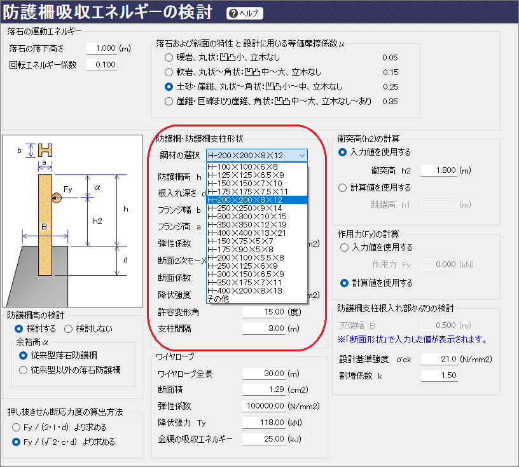Select 計算値を使用する under 衝突高

coord(343,188)
